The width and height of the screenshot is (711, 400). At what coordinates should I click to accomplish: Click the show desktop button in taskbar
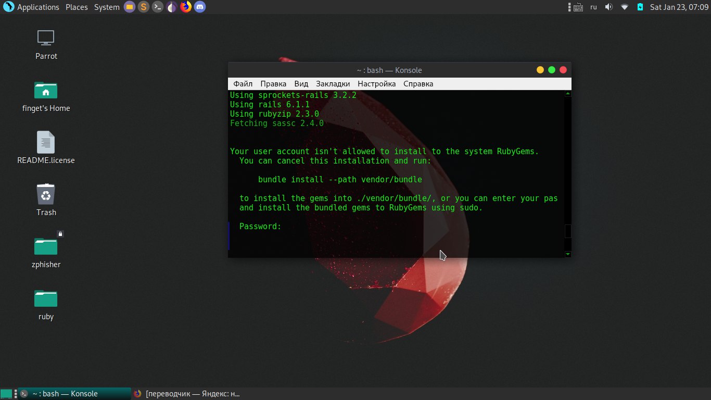[6, 394]
